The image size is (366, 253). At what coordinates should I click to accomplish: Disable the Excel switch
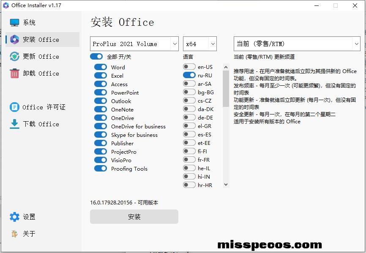pos(101,75)
